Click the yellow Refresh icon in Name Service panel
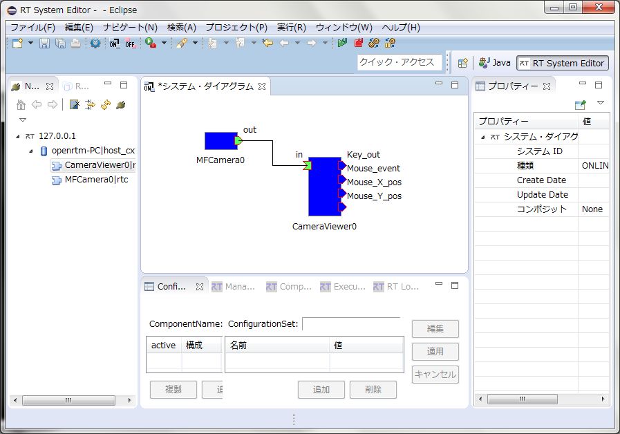The width and height of the screenshot is (620, 434). tap(106, 105)
